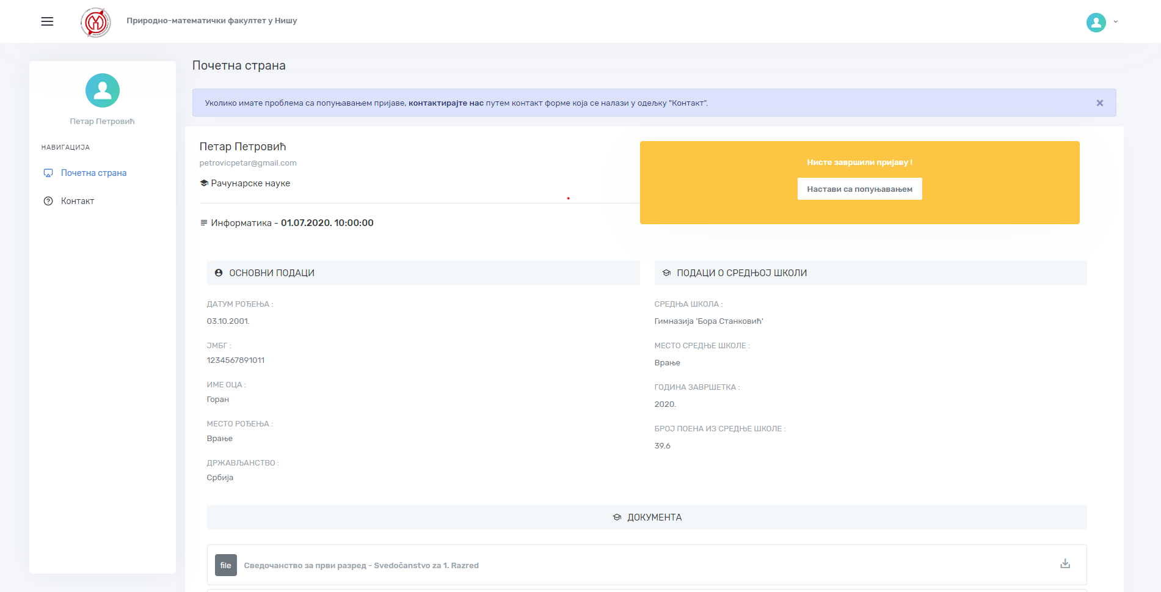The height and width of the screenshot is (592, 1161).
Task: Download the Сведочанство за први разред file
Action: (x=1065, y=564)
